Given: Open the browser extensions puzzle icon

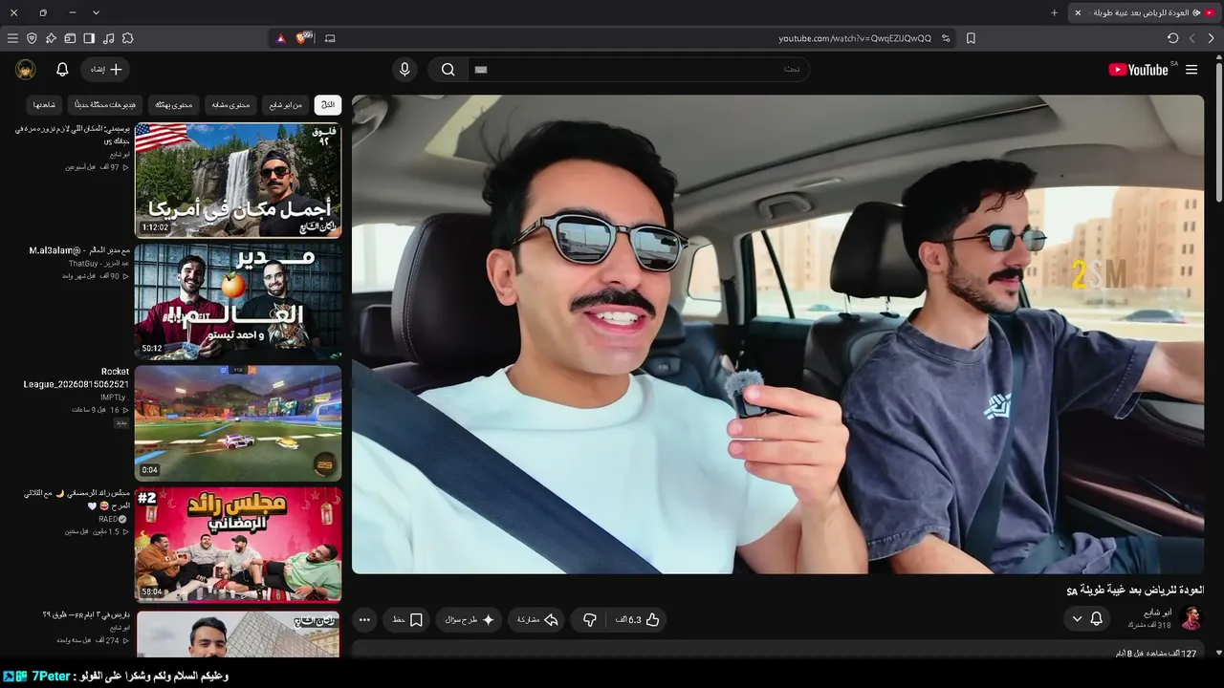Looking at the screenshot, I should coord(127,38).
